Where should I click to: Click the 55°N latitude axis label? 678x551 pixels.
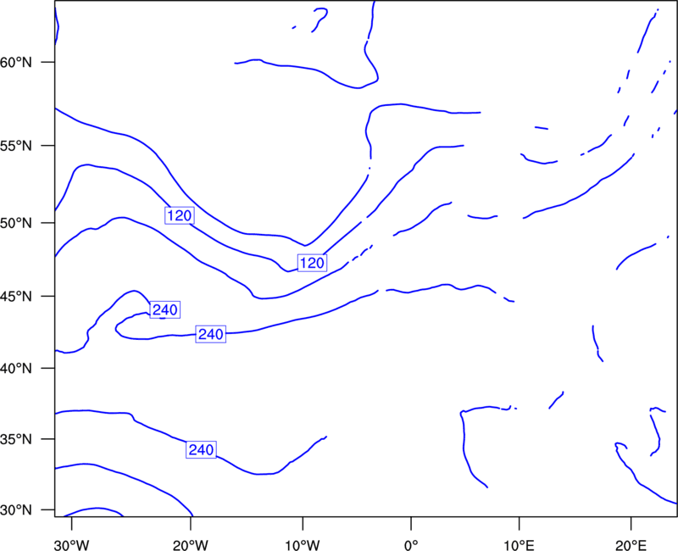16,146
